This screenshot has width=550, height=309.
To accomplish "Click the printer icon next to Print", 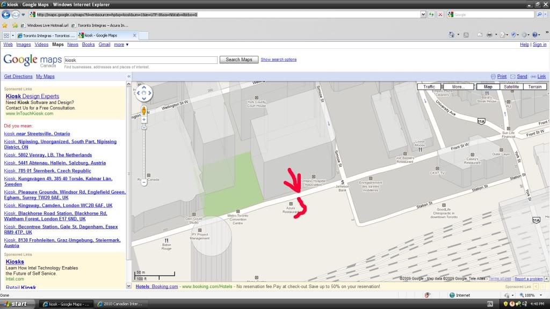I will (494, 76).
